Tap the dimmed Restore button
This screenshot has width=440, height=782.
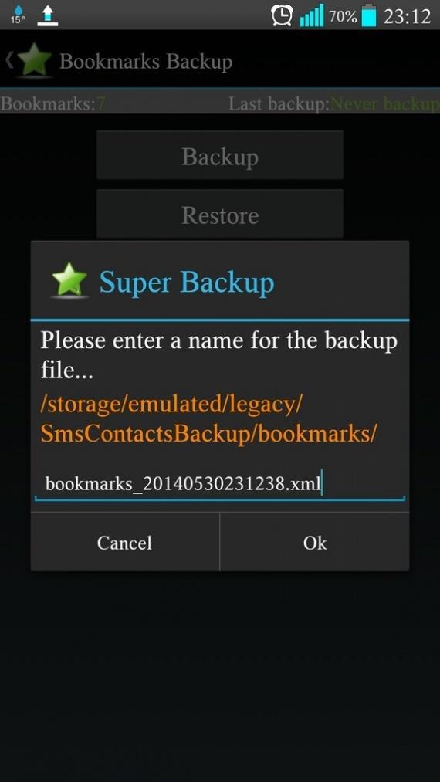pyautogui.click(x=220, y=214)
